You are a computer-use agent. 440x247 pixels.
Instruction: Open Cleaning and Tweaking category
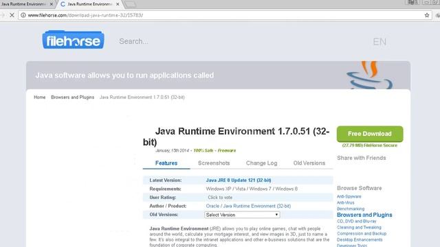(359, 227)
